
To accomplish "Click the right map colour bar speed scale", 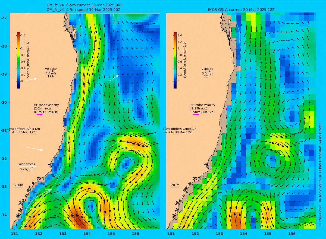I will (175, 60).
